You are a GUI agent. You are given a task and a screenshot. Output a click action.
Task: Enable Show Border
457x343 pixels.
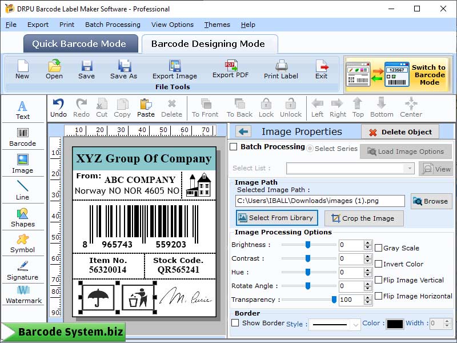[x=235, y=323]
